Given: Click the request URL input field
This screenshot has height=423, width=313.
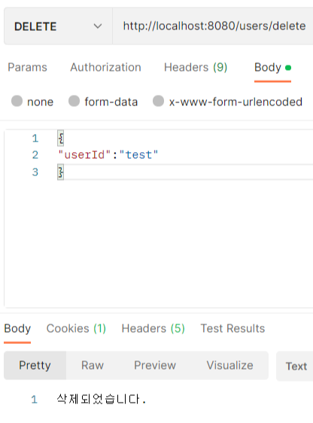Looking at the screenshot, I should (x=213, y=26).
